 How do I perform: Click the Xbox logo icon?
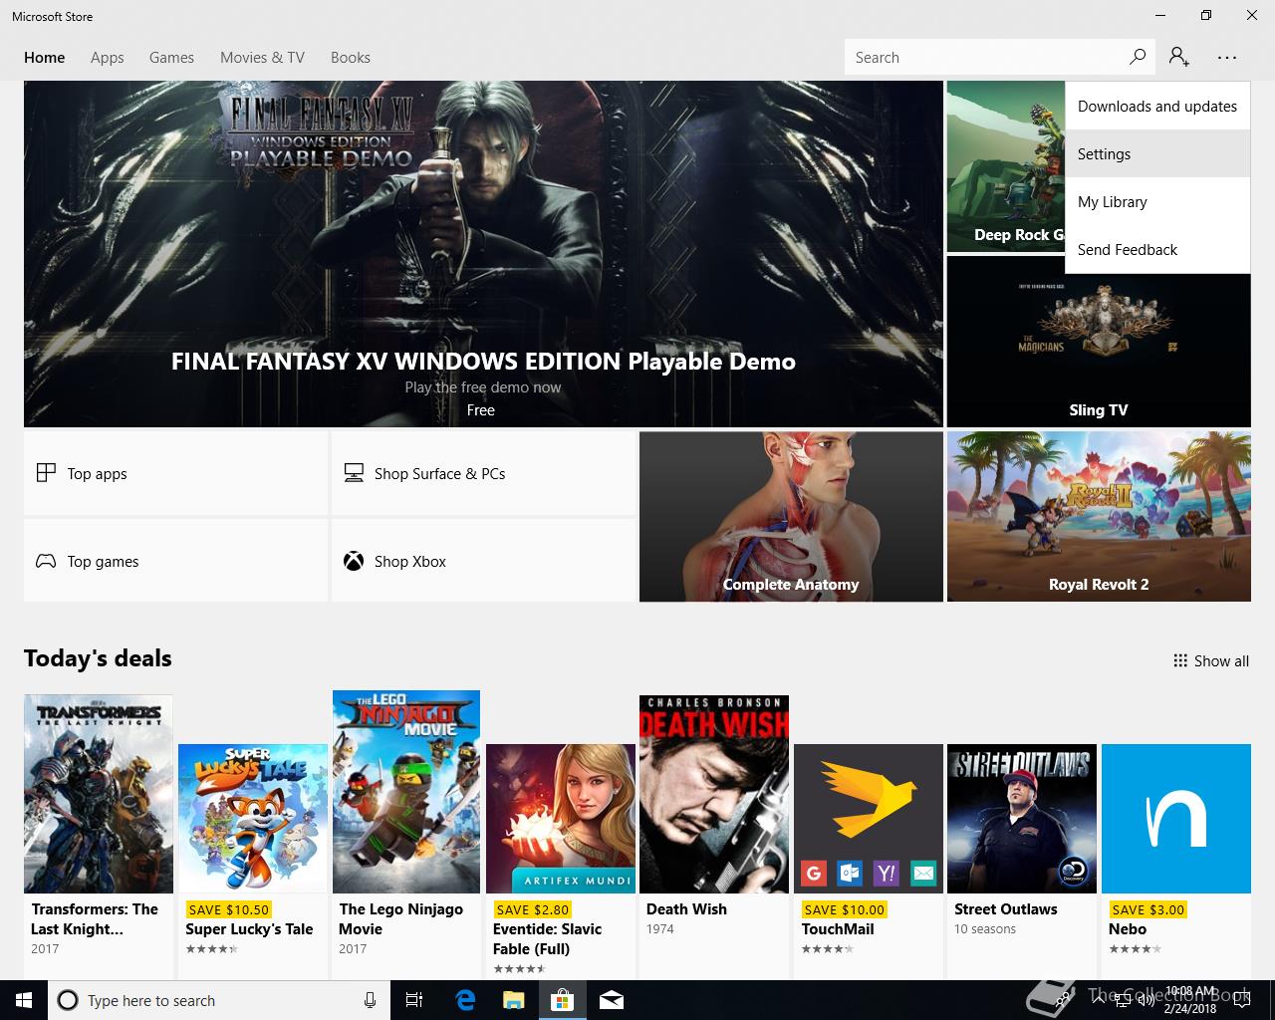(354, 561)
